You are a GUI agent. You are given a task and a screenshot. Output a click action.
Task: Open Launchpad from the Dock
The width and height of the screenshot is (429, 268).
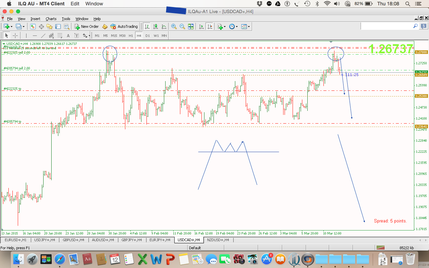tap(33, 259)
